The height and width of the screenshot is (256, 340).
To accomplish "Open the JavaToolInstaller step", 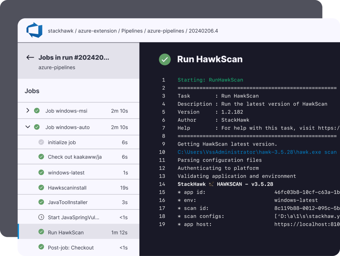I will (79, 202).
